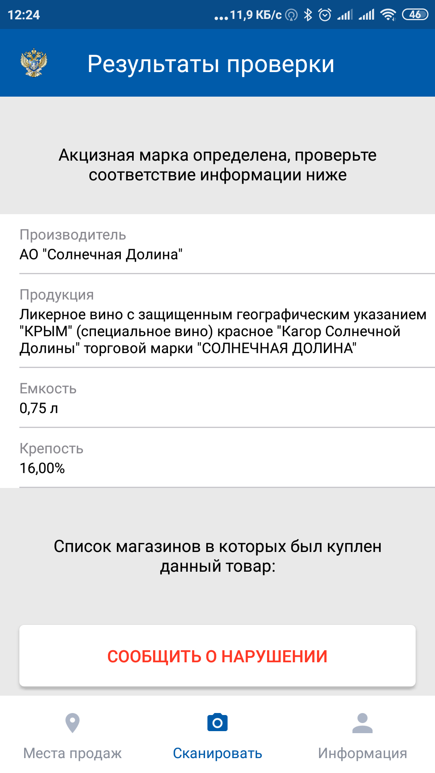Image resolution: width=435 pixels, height=773 pixels.
Task: Tap the 12:24 clock in status bar
Action: click(24, 15)
